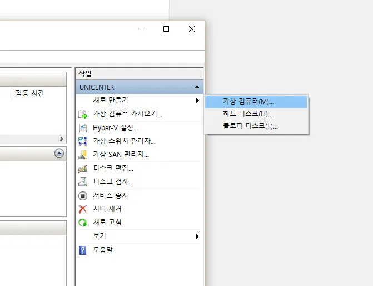Expand the 보기 submenu arrow

click(x=197, y=236)
